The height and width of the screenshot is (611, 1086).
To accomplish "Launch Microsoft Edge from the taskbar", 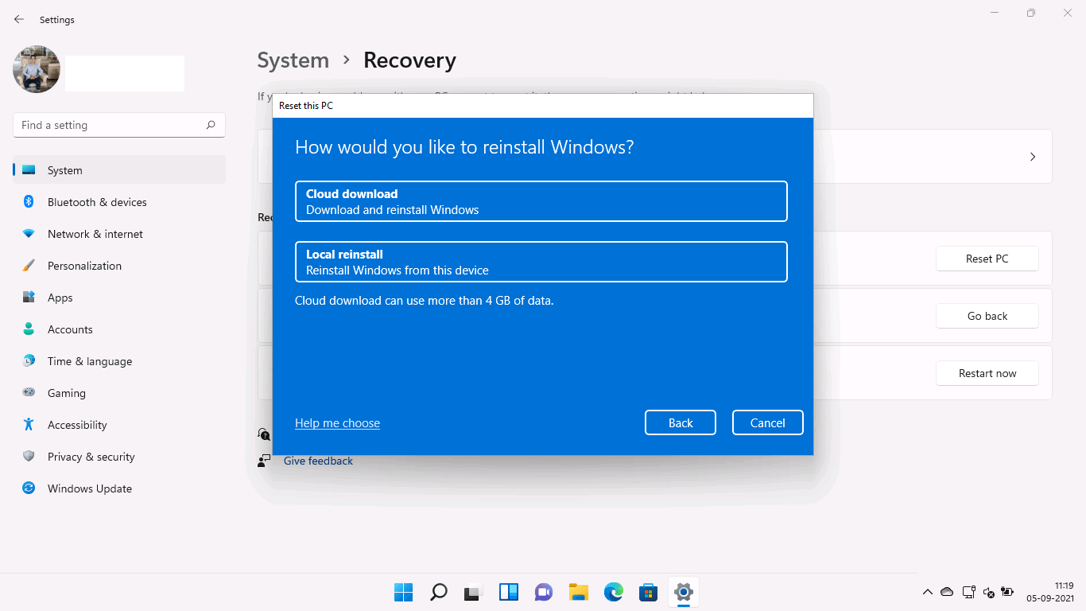I will tap(614, 592).
